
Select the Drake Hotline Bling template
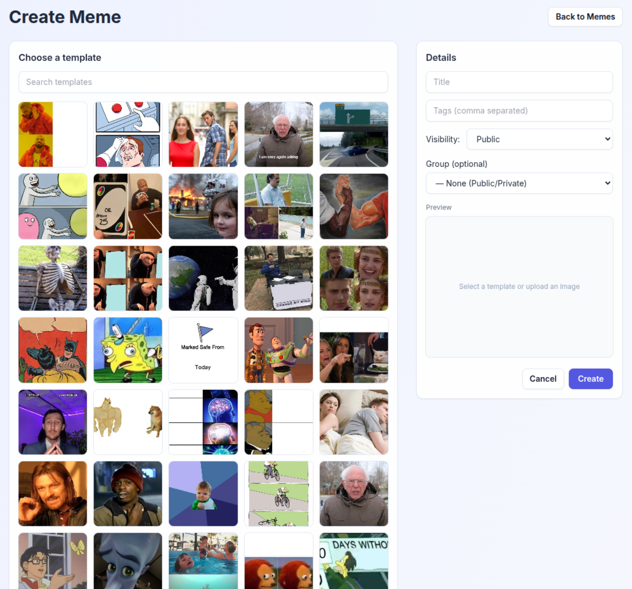click(x=53, y=134)
